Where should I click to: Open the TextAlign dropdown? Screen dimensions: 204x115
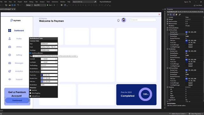coord(56,50)
